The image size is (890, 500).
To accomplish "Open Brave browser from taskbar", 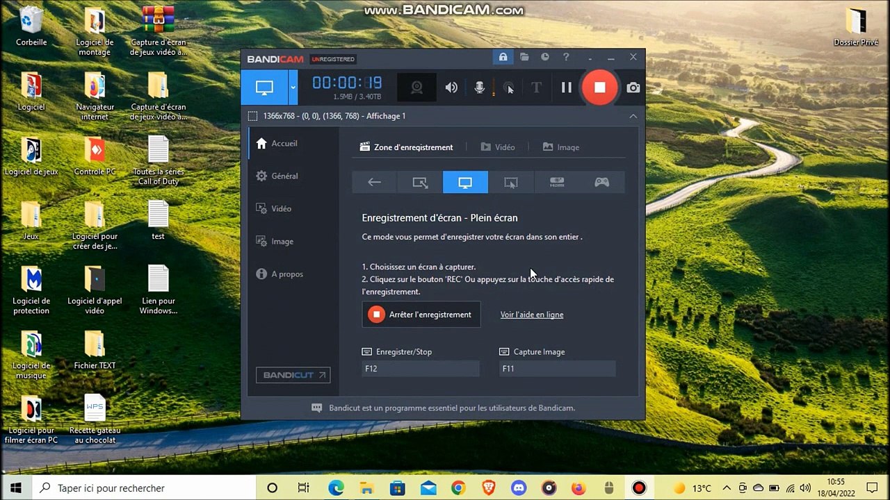I will click(488, 488).
